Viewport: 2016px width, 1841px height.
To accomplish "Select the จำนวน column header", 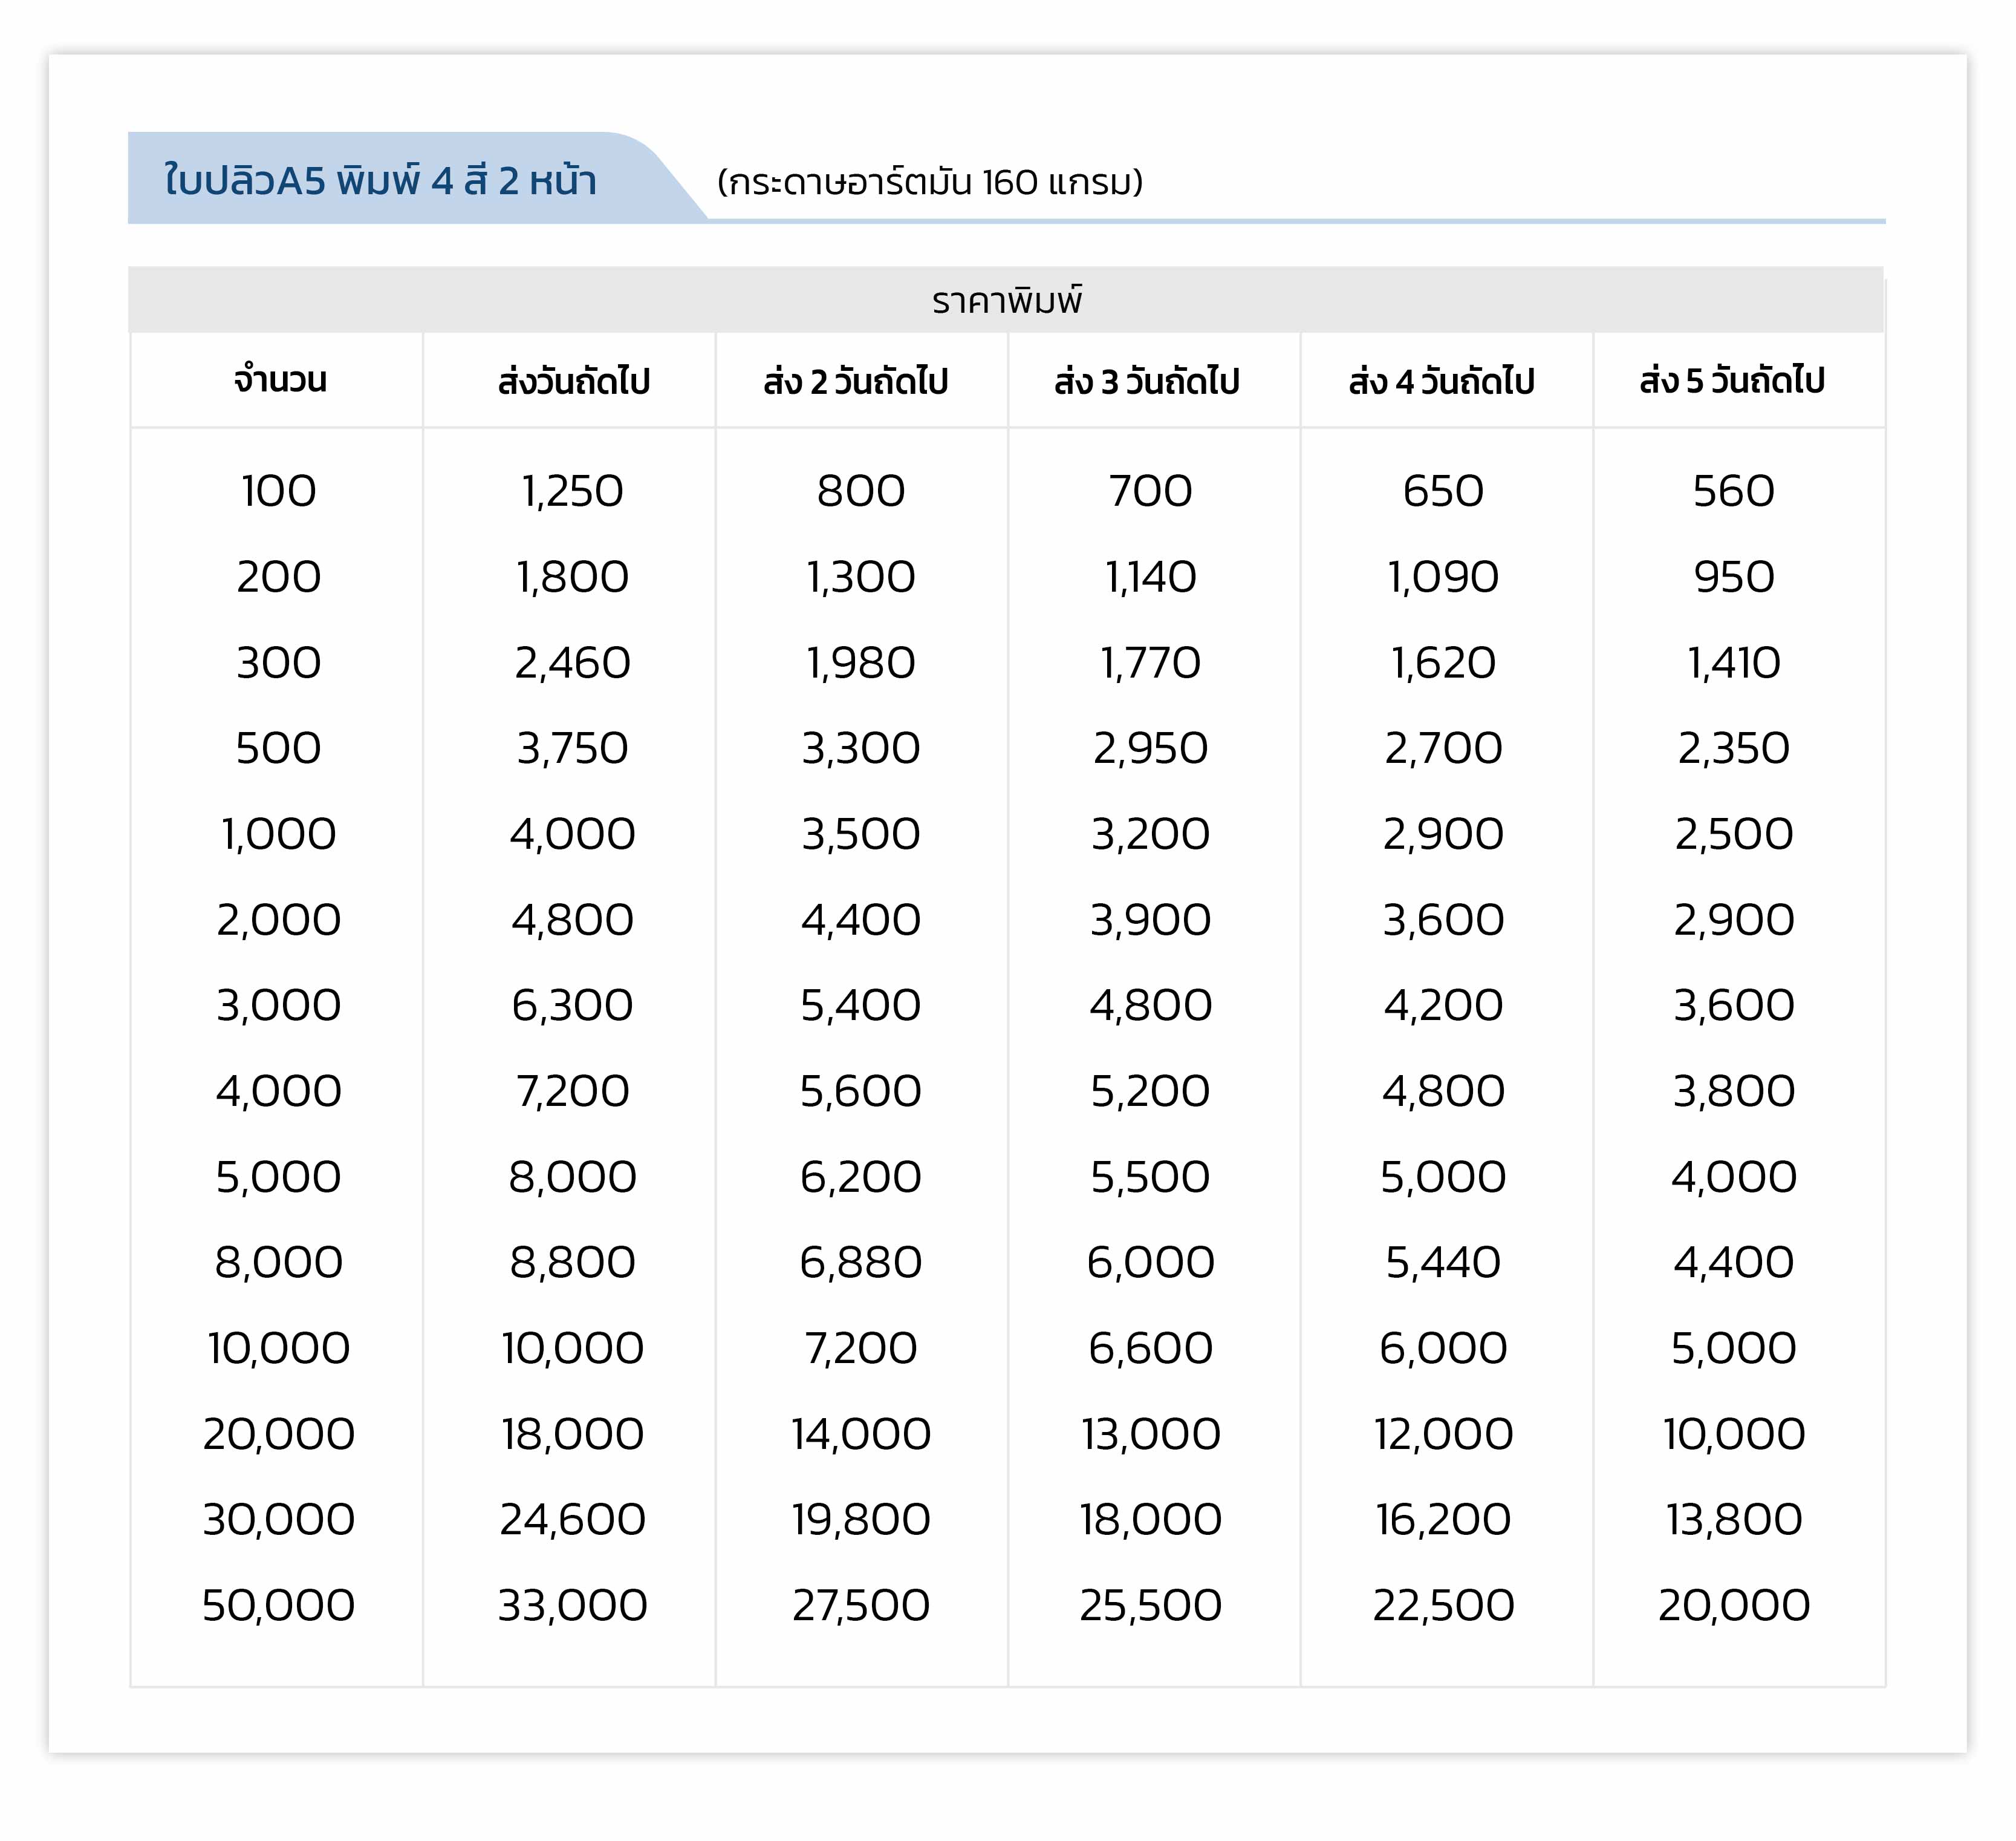I will point(280,380).
